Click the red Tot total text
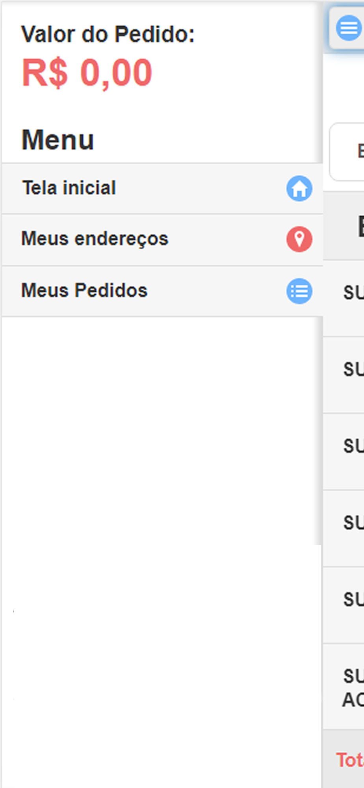 point(350,760)
